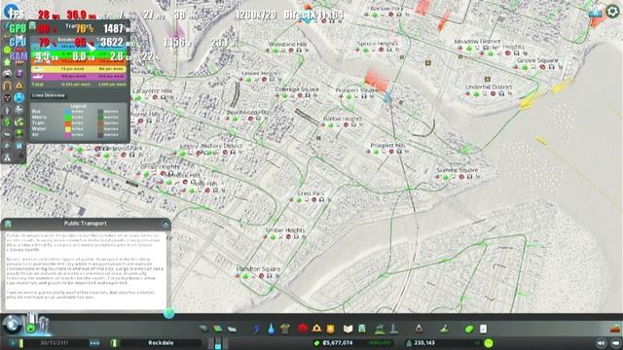The height and width of the screenshot is (350, 623).
Task: Open game Options gear icon
Action: point(612,11)
